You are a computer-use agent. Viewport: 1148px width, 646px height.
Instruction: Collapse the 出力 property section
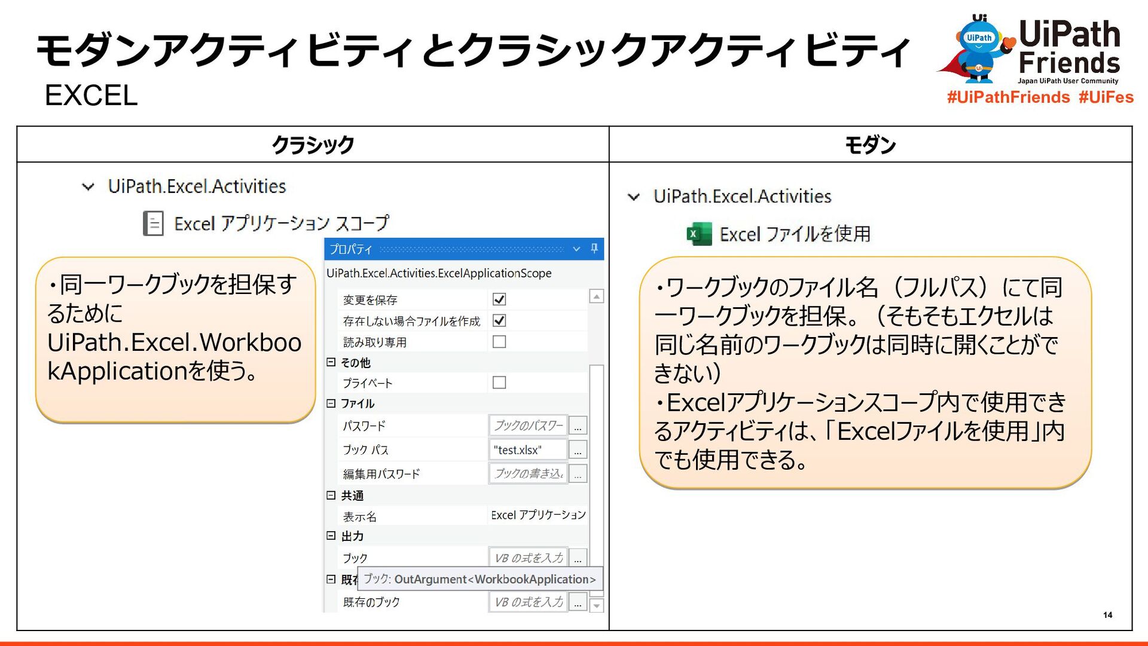point(331,536)
